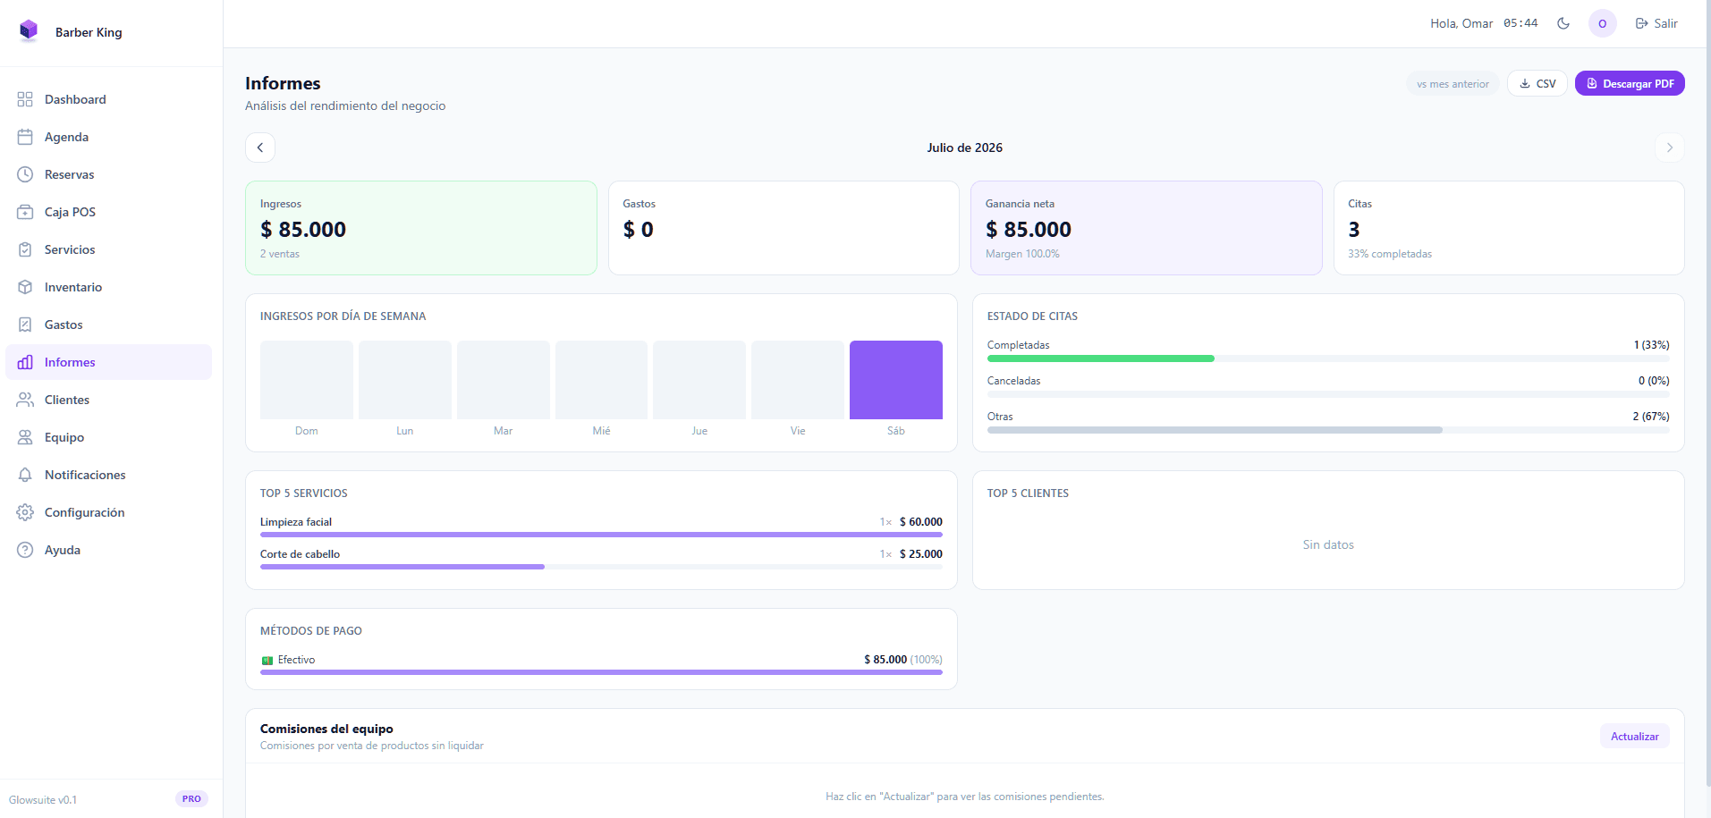Click the Reservas clock icon
Image resolution: width=1711 pixels, height=818 pixels.
click(25, 174)
